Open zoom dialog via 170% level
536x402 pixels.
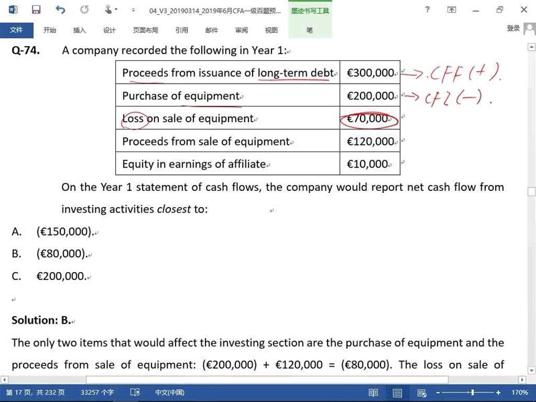520,393
